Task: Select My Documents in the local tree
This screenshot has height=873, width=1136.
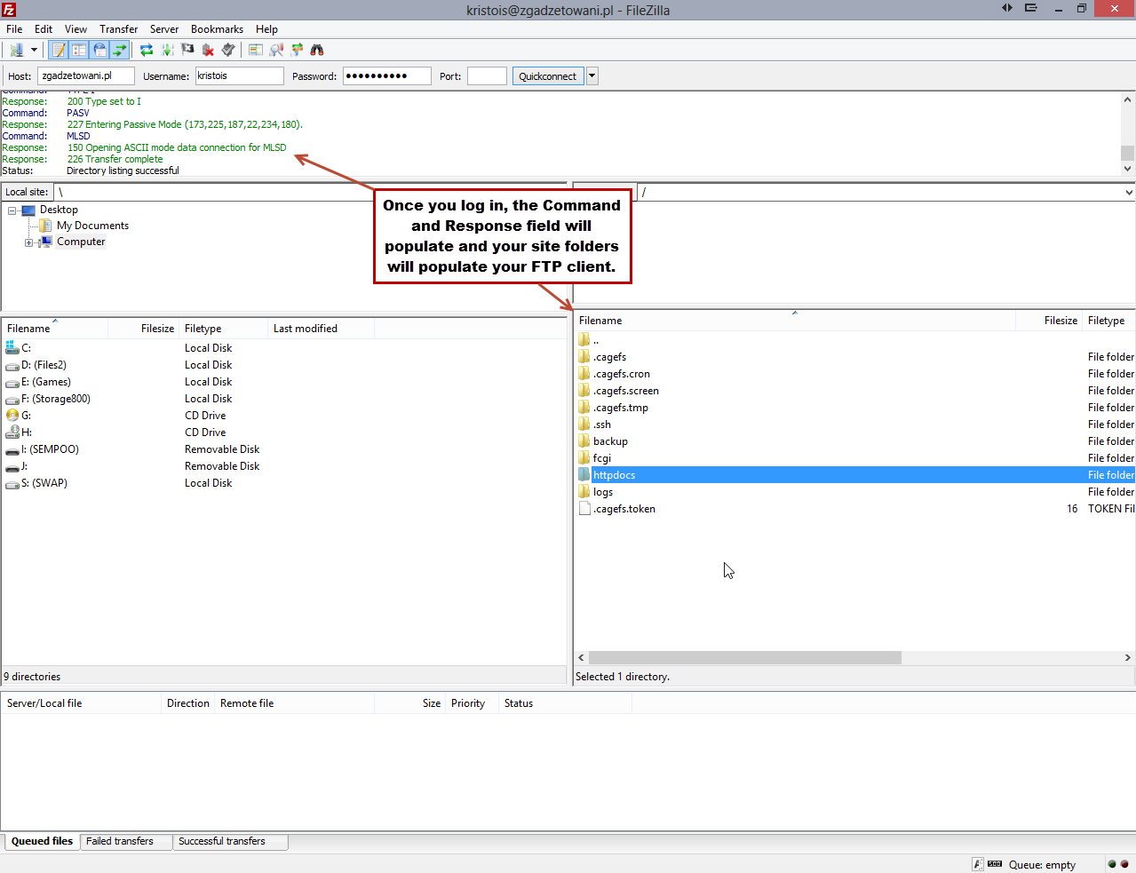Action: tap(92, 226)
